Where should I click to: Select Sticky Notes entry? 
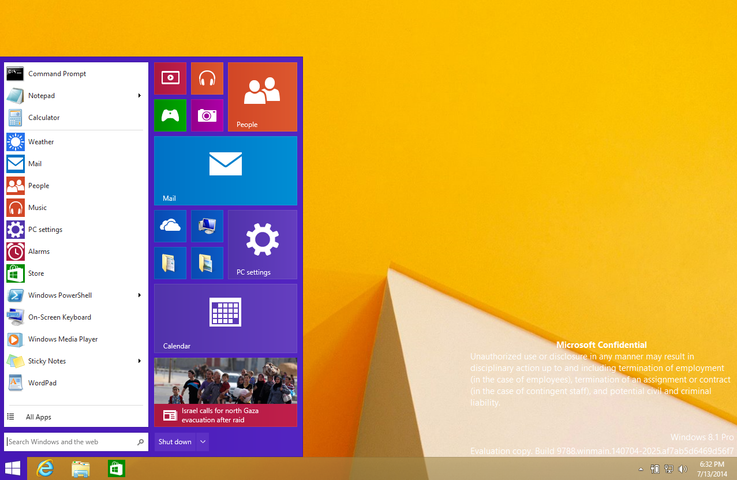[x=76, y=361]
